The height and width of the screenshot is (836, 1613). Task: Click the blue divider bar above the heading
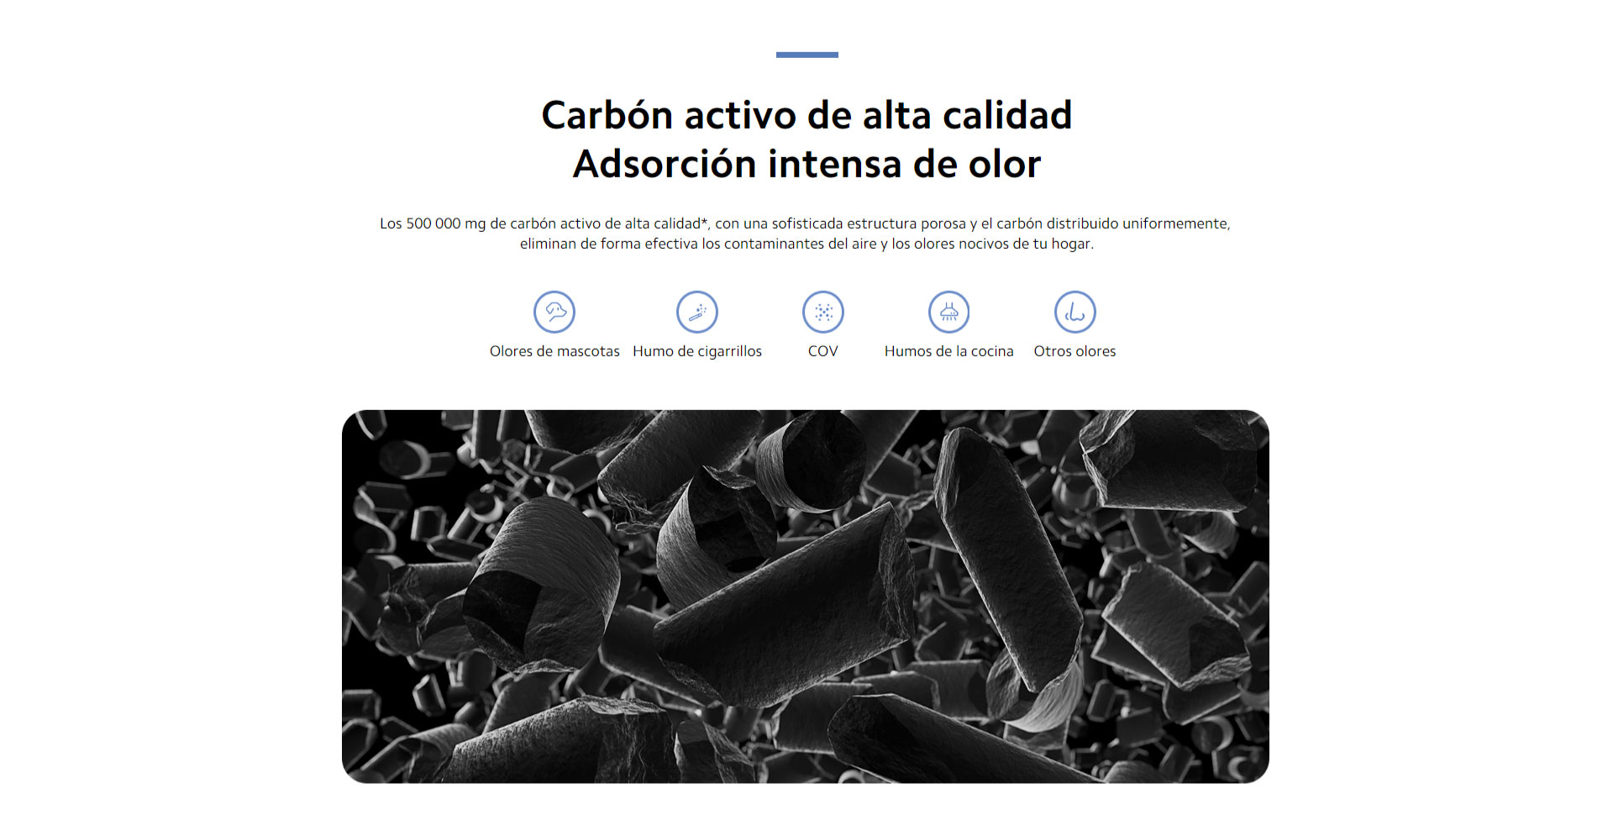coord(807,55)
